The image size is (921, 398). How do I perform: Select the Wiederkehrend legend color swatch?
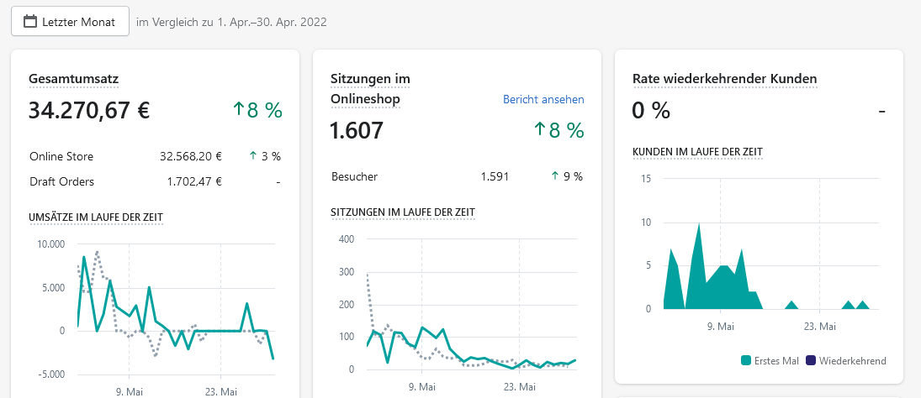pyautogui.click(x=811, y=360)
